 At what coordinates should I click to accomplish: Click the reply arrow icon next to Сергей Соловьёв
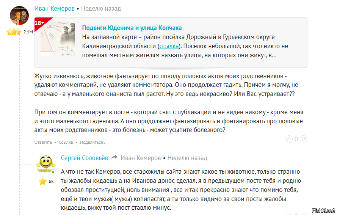tap(114, 157)
